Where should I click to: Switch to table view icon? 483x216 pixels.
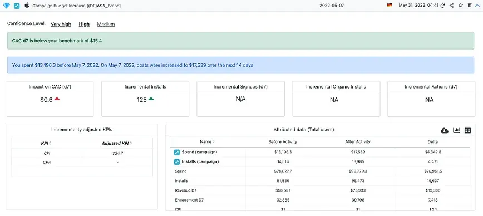pyautogui.click(x=467, y=131)
